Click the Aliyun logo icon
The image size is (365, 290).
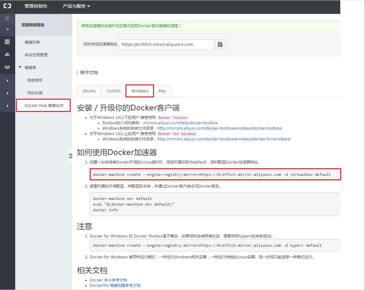[7, 6]
